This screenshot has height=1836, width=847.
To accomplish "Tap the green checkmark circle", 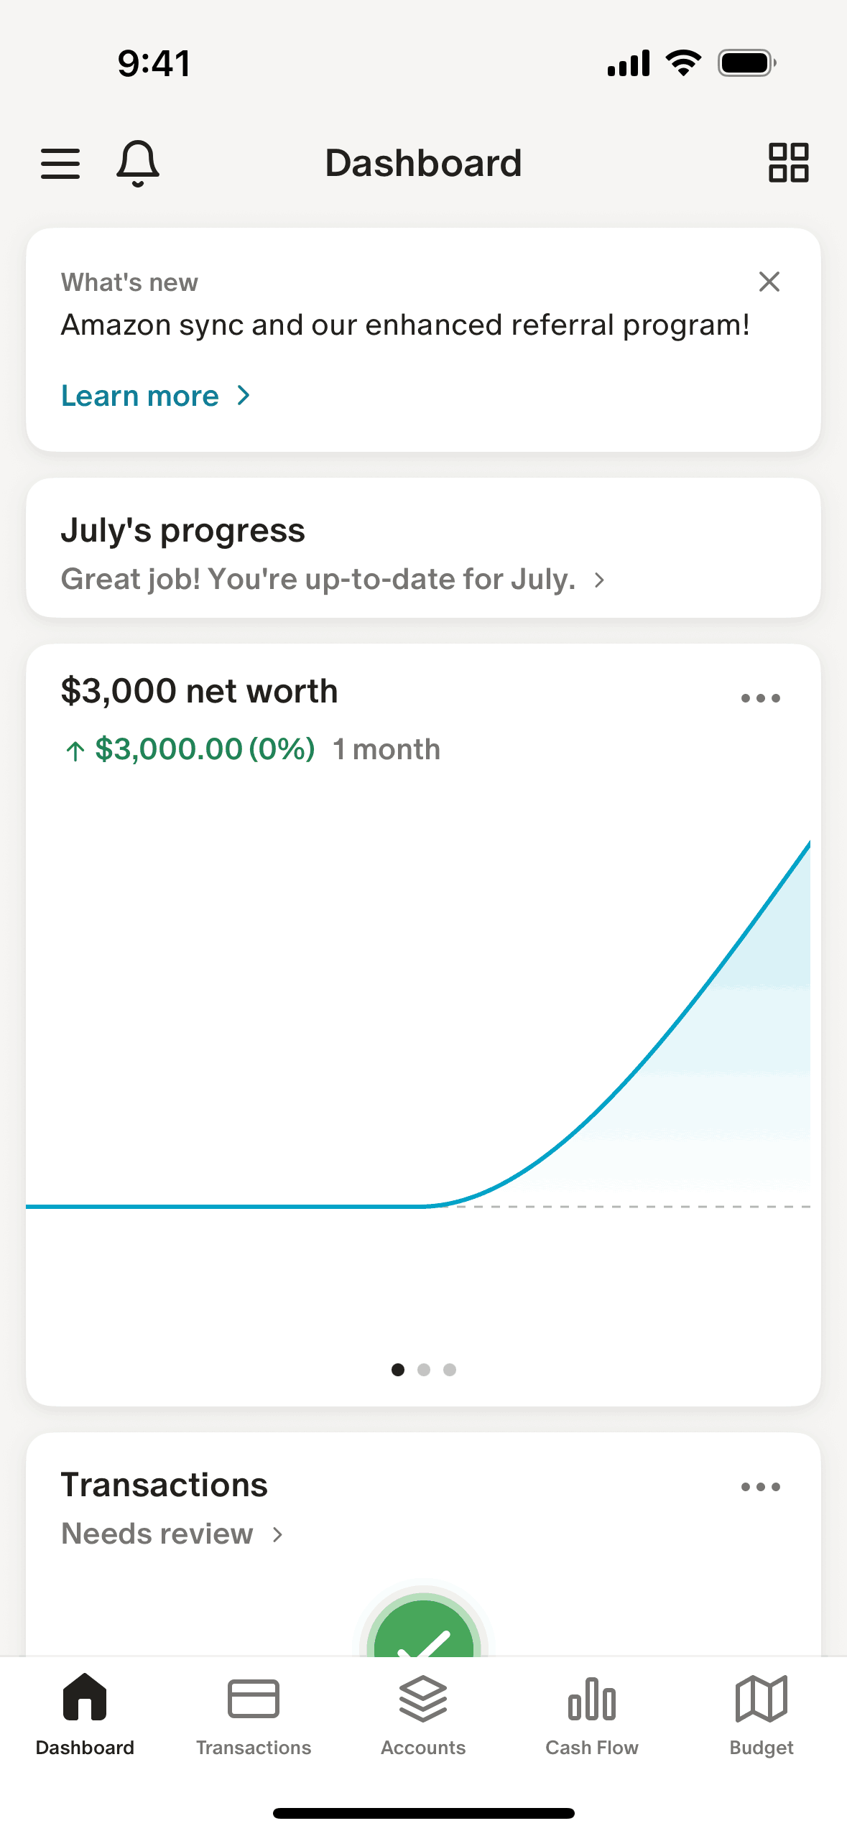I will (423, 1634).
